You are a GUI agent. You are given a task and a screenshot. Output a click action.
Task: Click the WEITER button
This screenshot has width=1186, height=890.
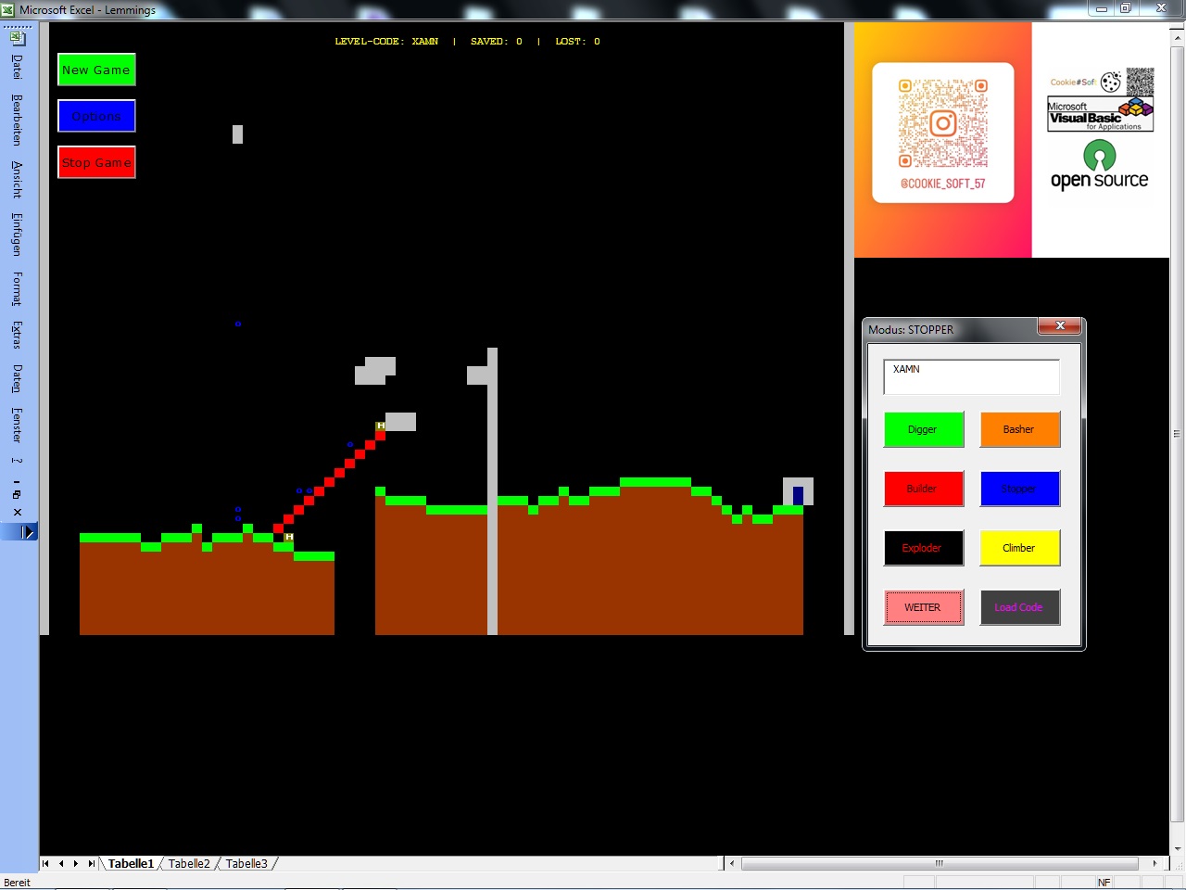pos(924,607)
